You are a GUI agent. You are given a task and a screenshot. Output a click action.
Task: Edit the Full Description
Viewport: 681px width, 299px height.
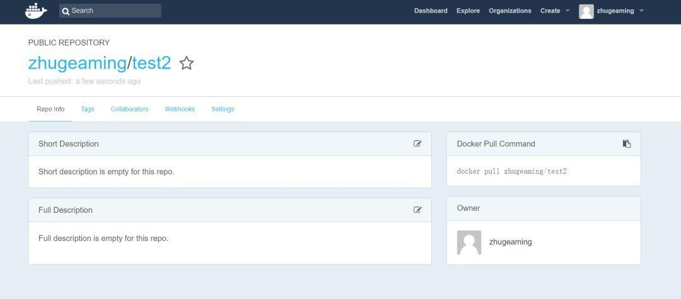pyautogui.click(x=417, y=210)
